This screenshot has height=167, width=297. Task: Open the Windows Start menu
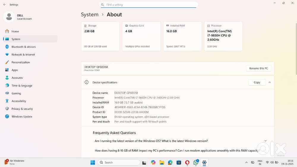click(x=93, y=163)
